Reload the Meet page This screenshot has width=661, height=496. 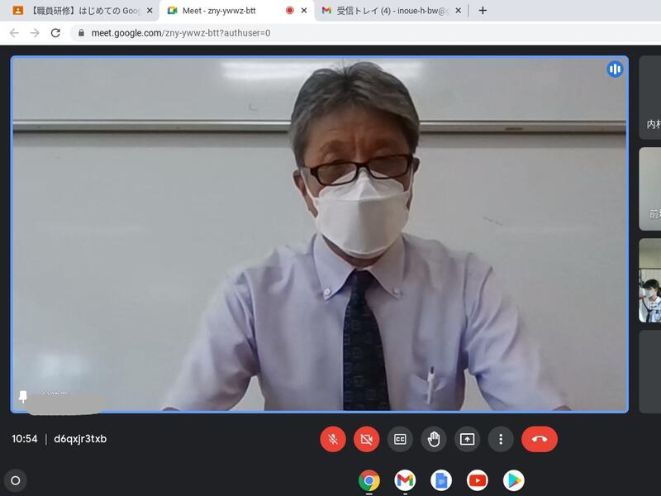point(55,33)
